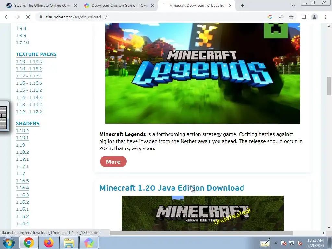Open shaders 1.17.1 link

coord(22,167)
